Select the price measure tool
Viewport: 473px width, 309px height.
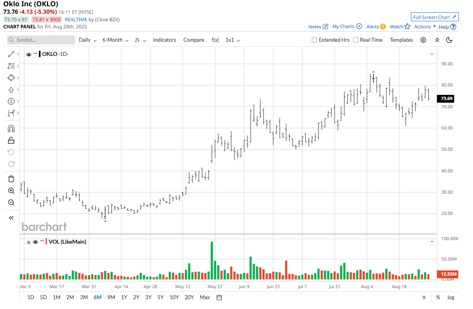pos(11,113)
